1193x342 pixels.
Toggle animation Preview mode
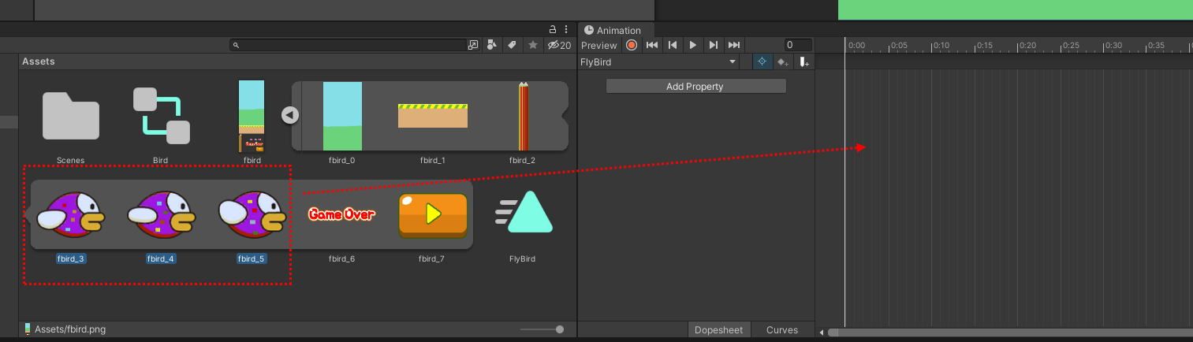pyautogui.click(x=599, y=45)
